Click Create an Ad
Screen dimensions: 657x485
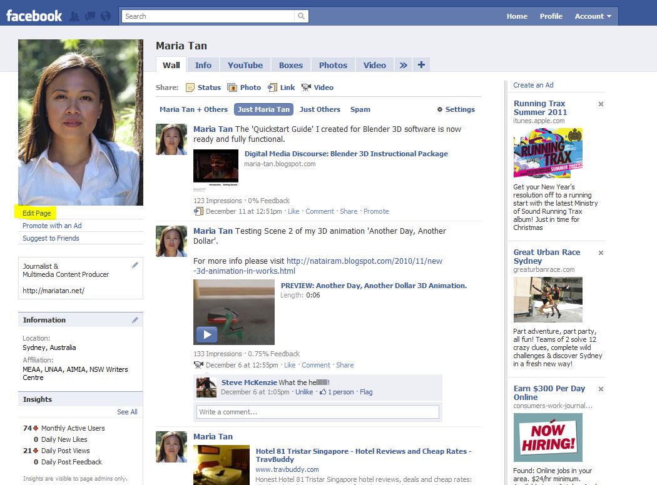(x=533, y=85)
